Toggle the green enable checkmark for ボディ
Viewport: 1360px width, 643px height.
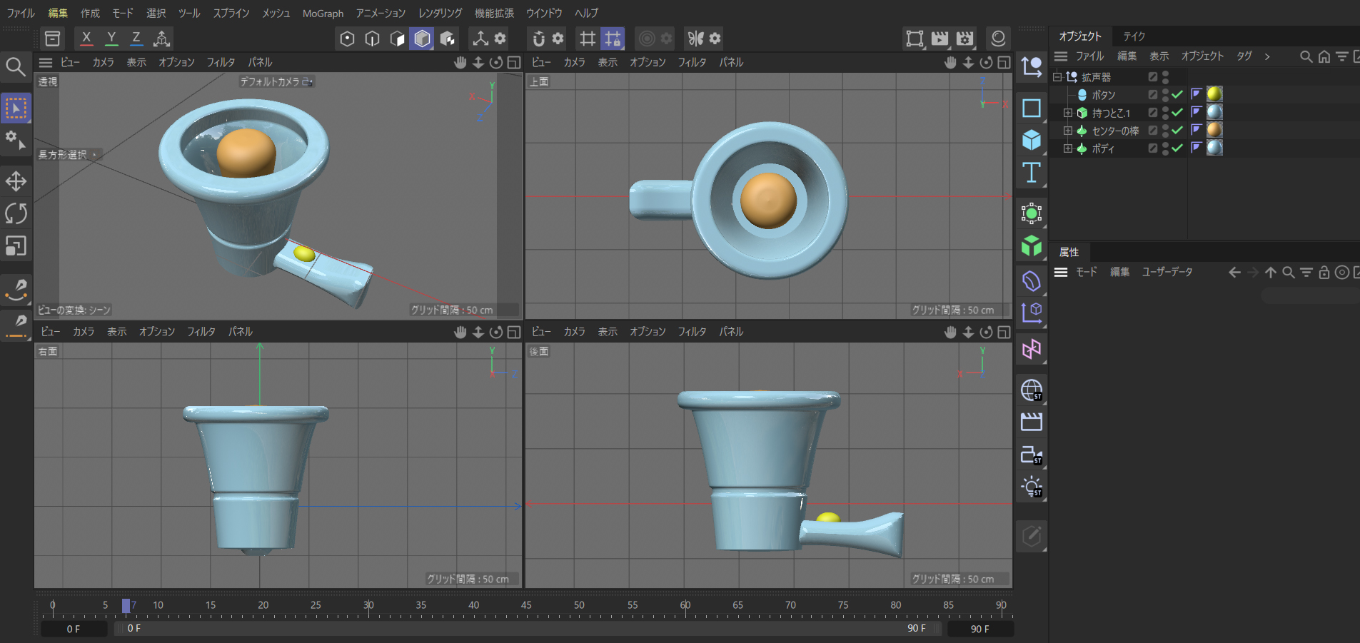coord(1177,148)
